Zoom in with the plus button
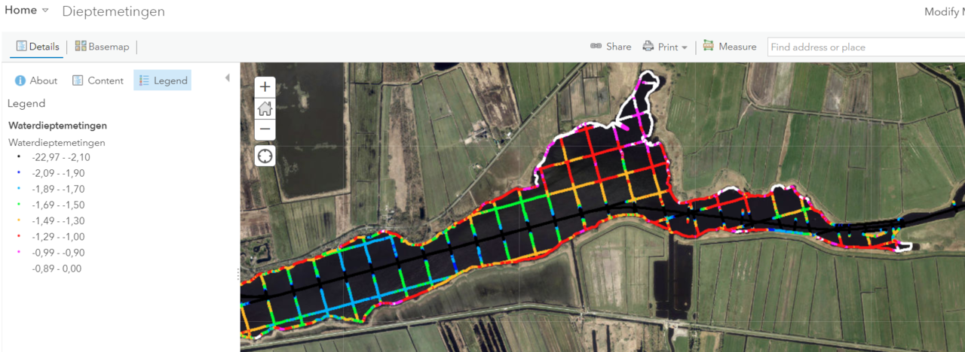This screenshot has width=965, height=352. coord(265,86)
